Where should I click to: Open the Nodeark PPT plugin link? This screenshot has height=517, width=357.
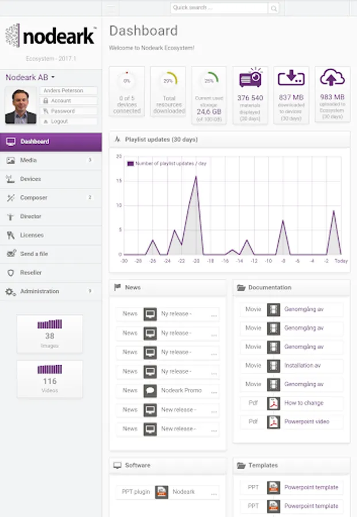184,492
